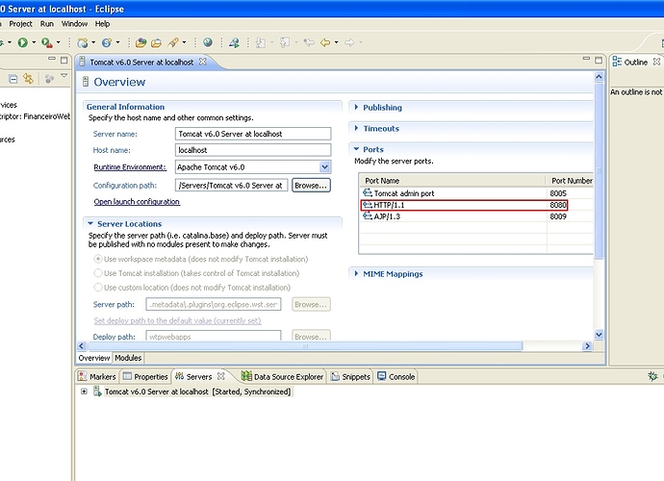Click the Forward navigation arrow
Screen dimensions: 664x481
coord(349,42)
